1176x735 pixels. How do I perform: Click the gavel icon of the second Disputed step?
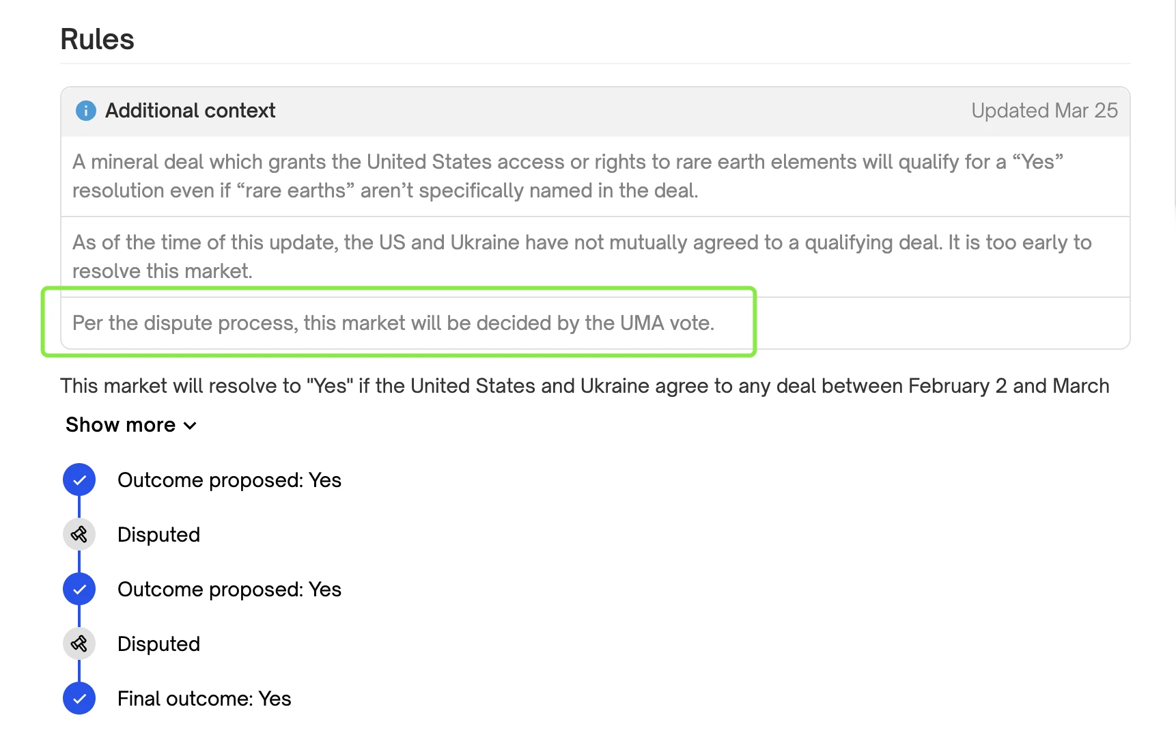79,644
